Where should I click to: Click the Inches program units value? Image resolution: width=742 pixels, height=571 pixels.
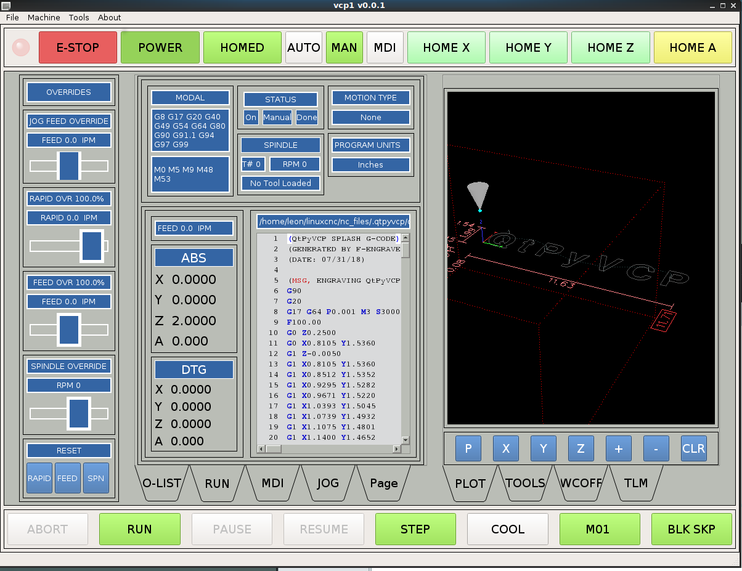(x=370, y=165)
